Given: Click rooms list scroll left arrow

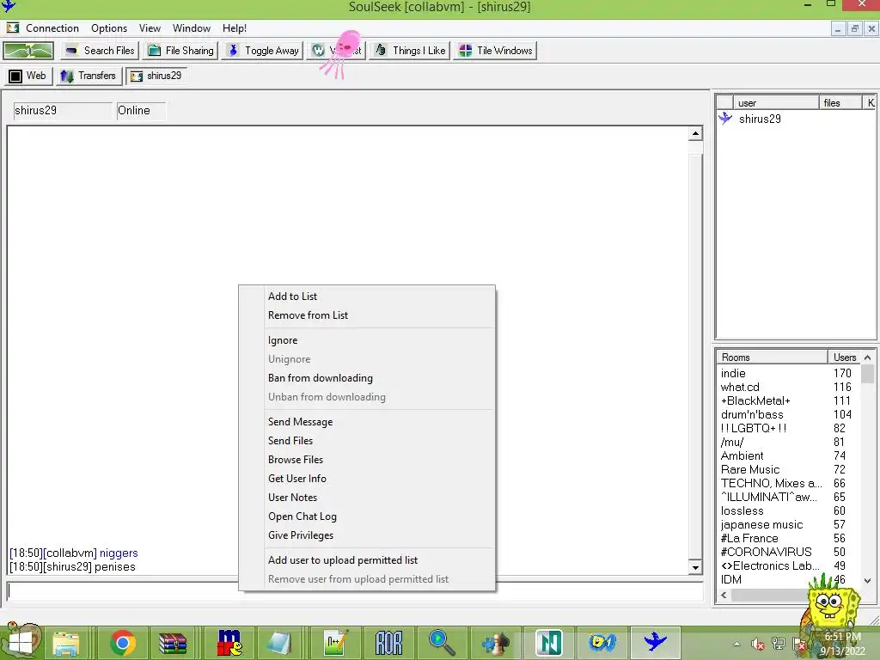Looking at the screenshot, I should [724, 596].
